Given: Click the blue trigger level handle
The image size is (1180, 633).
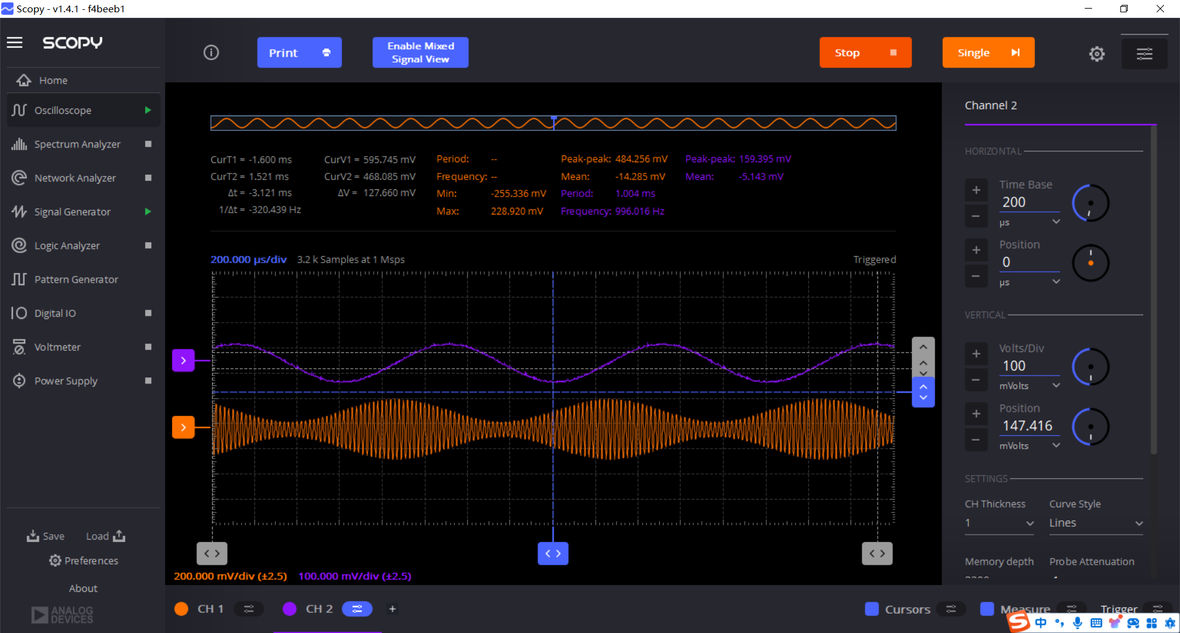Looking at the screenshot, I should tap(923, 392).
